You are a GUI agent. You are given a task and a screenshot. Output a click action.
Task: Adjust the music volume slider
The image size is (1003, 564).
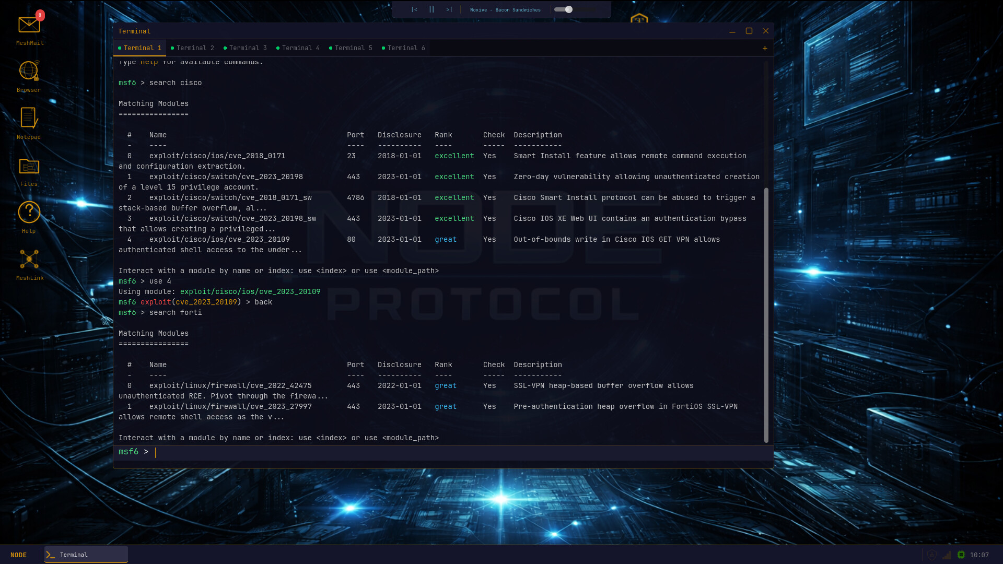(569, 9)
